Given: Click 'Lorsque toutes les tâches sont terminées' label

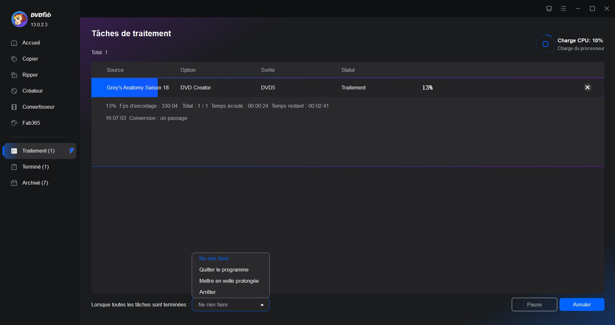Looking at the screenshot, I should [140, 304].
